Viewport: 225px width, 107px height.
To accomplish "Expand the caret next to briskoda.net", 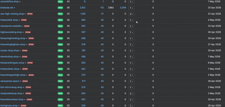I will (14, 8).
